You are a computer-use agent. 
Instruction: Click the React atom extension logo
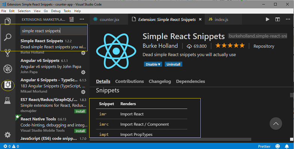[x=116, y=51]
